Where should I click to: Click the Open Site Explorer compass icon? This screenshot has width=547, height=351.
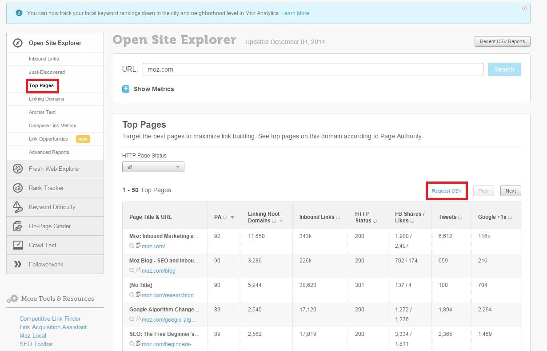click(x=18, y=43)
